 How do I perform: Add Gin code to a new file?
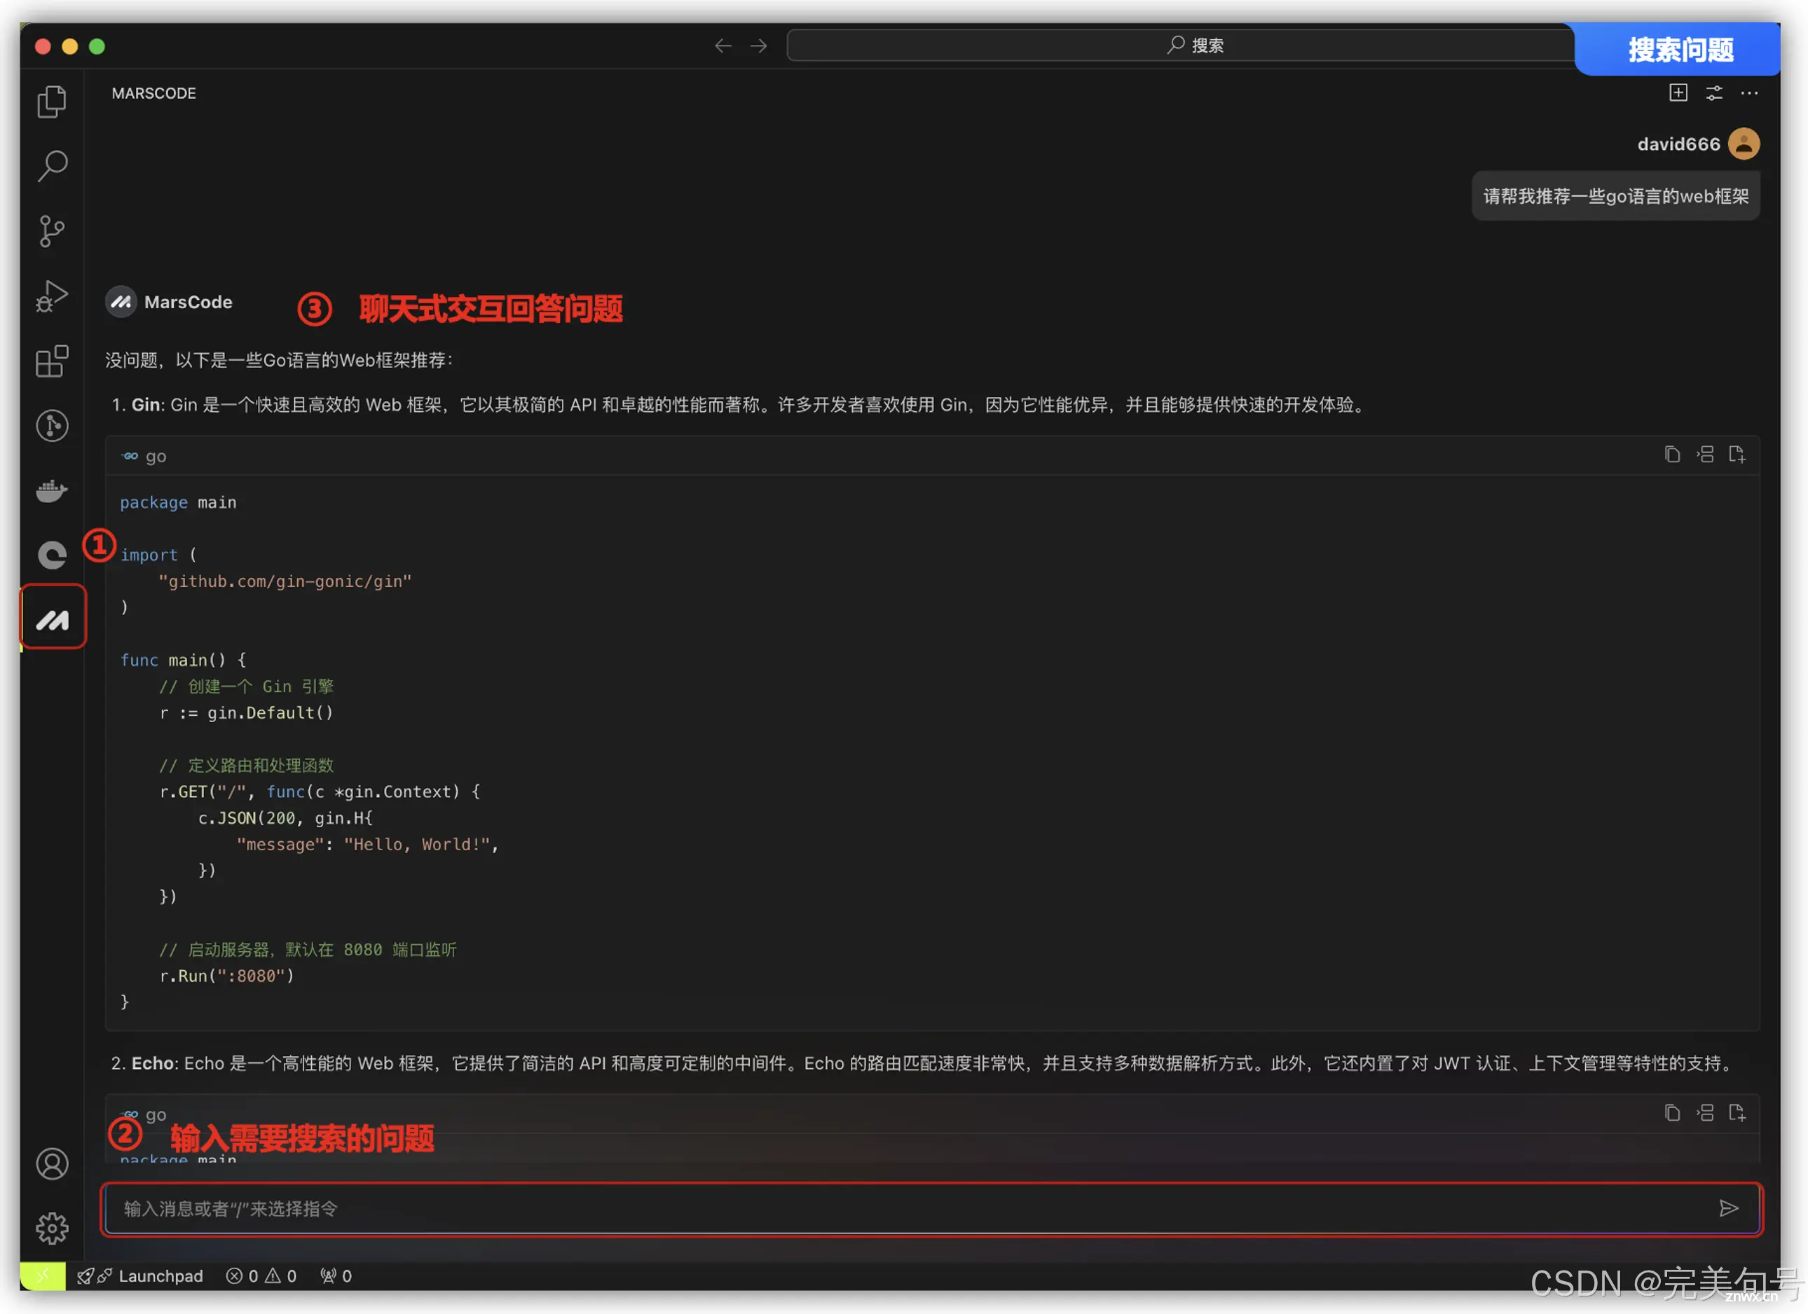pyautogui.click(x=1737, y=454)
